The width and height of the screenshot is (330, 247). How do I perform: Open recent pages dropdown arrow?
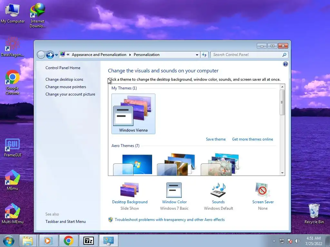[x=56, y=55]
